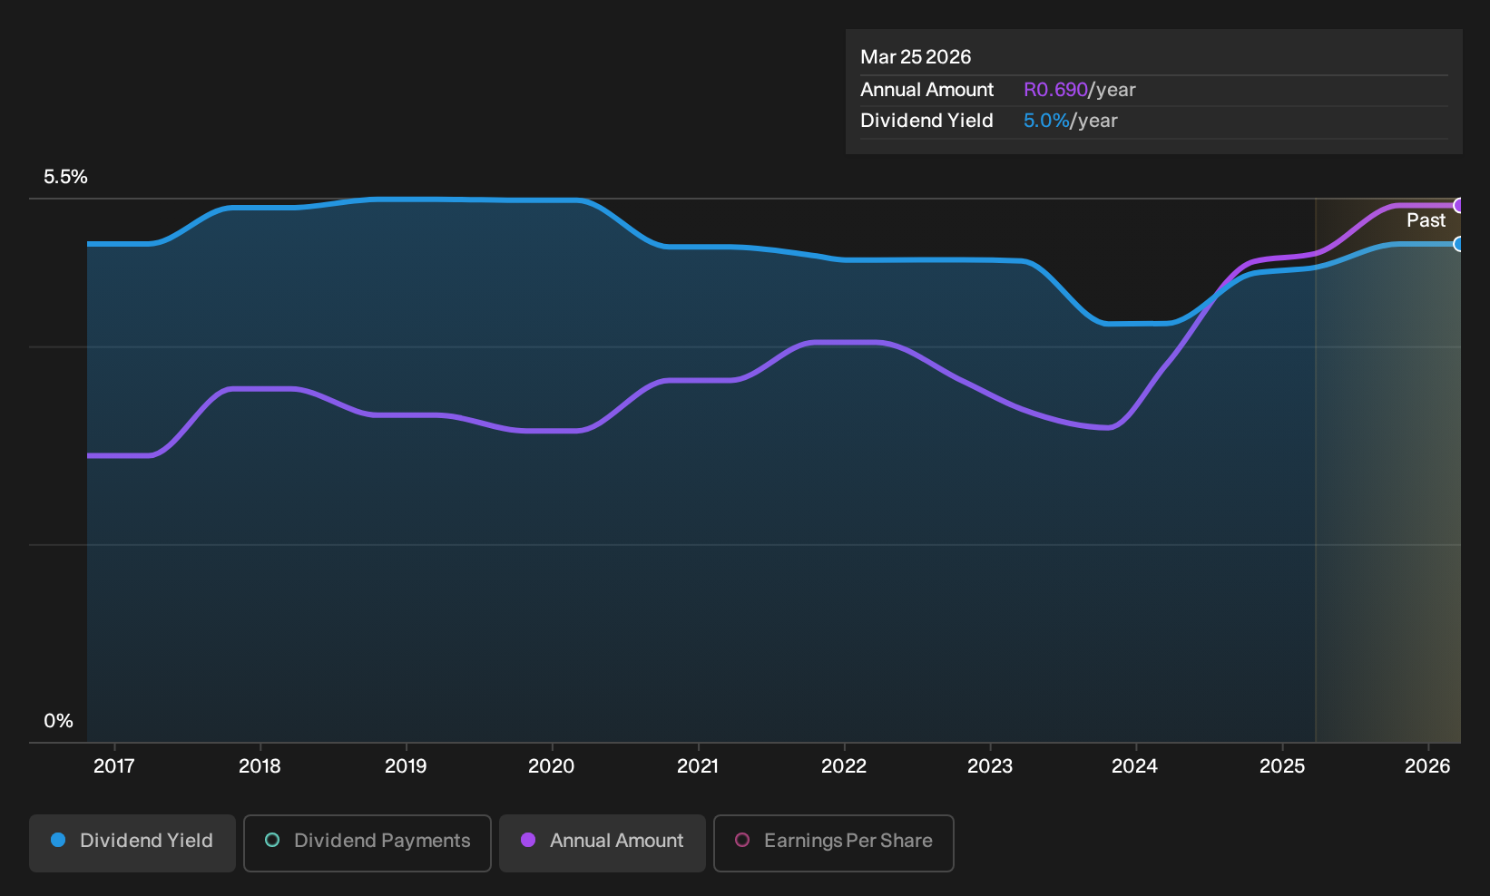Click the Dividend Yield tooltip label
The width and height of the screenshot is (1490, 896).
point(926,121)
